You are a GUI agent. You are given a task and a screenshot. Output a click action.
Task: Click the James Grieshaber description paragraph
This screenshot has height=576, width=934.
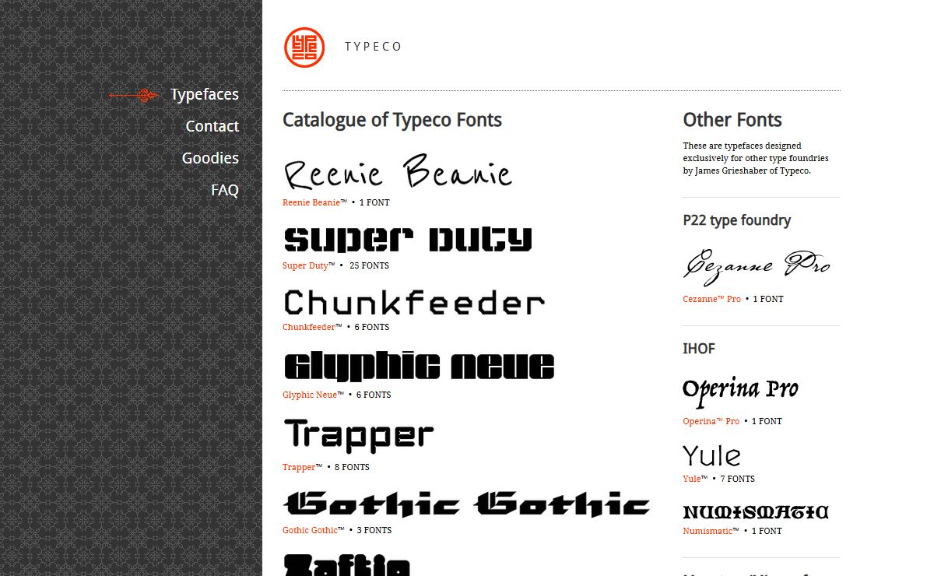coord(756,158)
